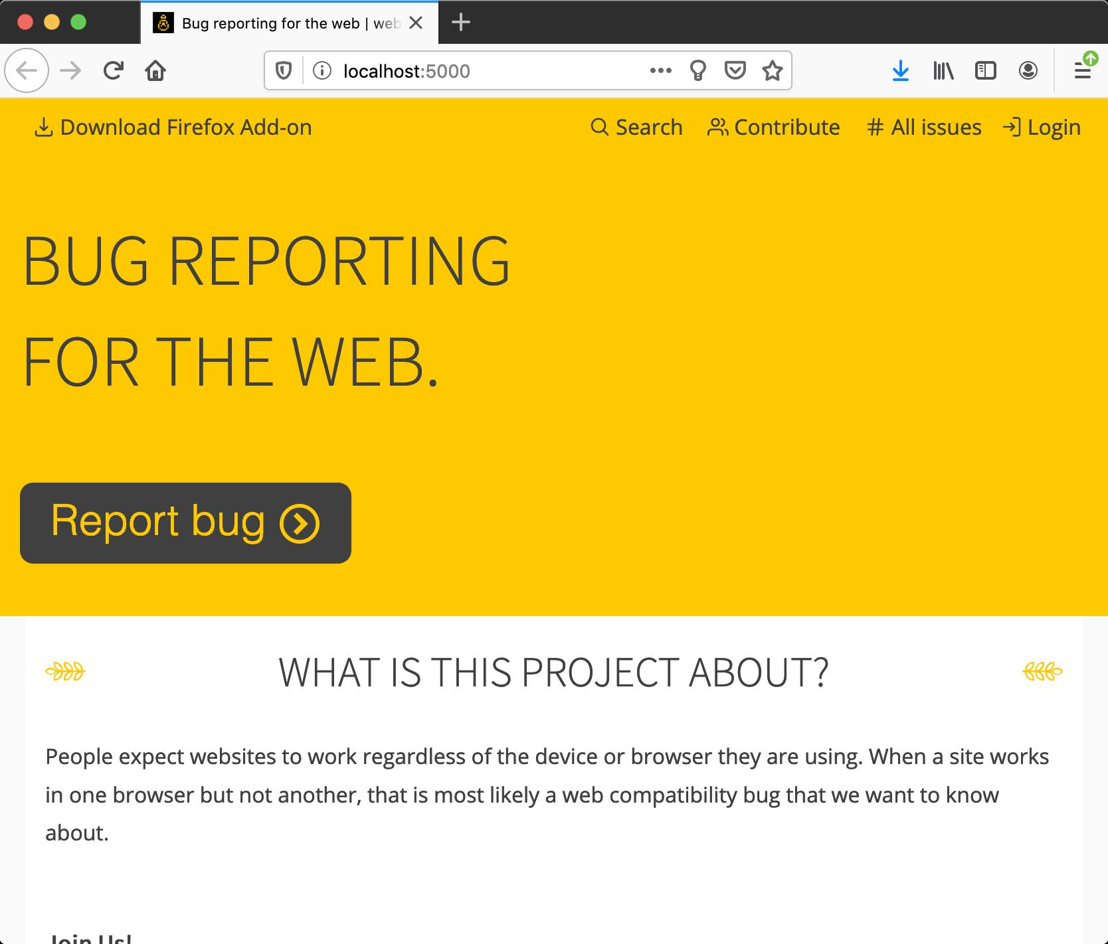
Task: Click the lightbulb icon in address bar
Action: coord(697,70)
